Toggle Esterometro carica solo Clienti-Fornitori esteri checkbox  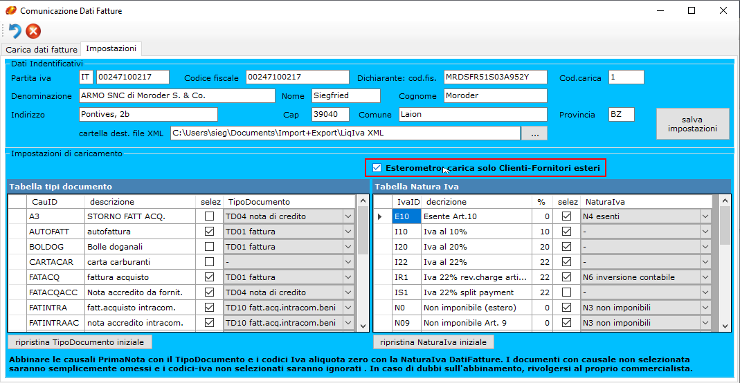(x=377, y=167)
